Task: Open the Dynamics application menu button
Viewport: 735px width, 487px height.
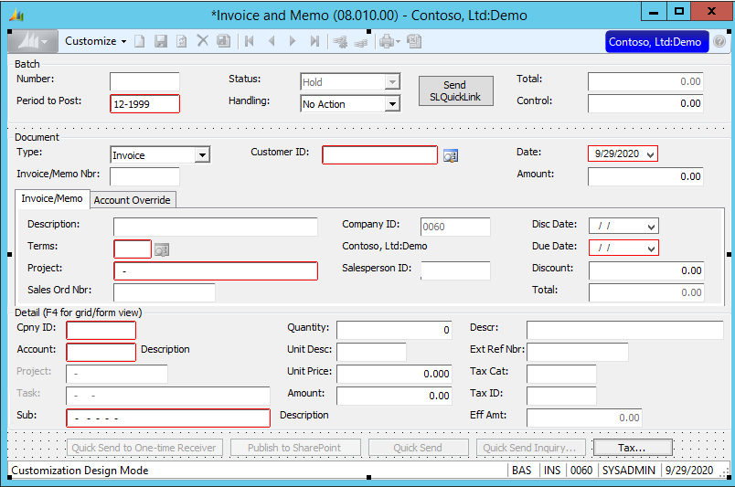Action: click(x=33, y=41)
